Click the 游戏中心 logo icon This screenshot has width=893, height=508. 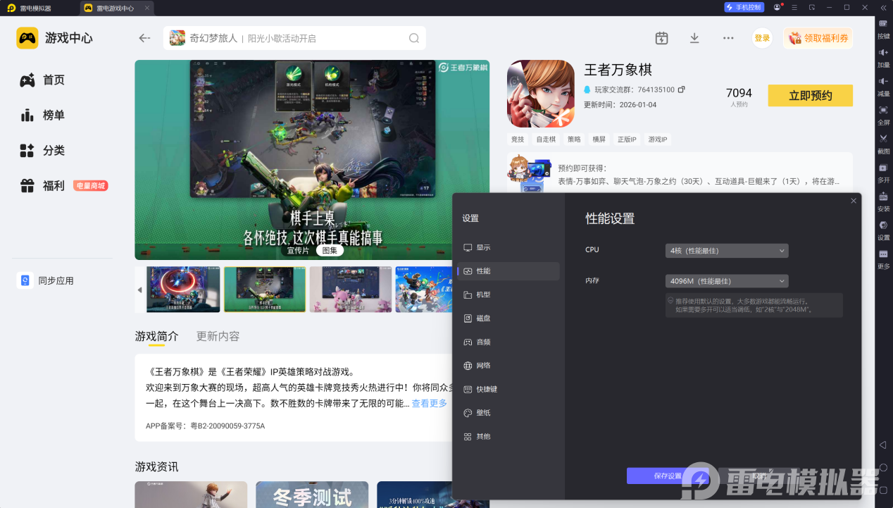click(27, 38)
